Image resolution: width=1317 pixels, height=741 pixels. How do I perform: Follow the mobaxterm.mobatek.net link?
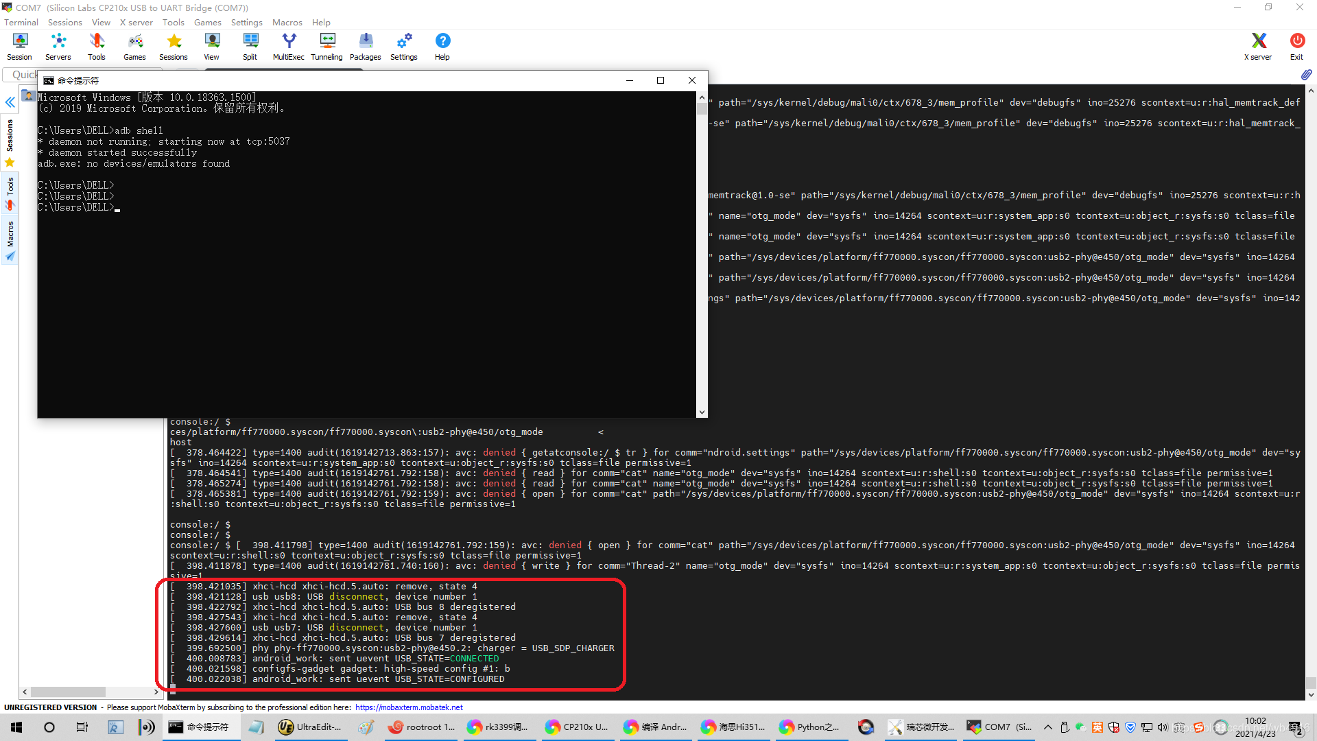(x=409, y=707)
